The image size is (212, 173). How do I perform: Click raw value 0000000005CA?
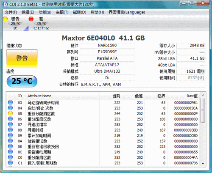point(186,108)
